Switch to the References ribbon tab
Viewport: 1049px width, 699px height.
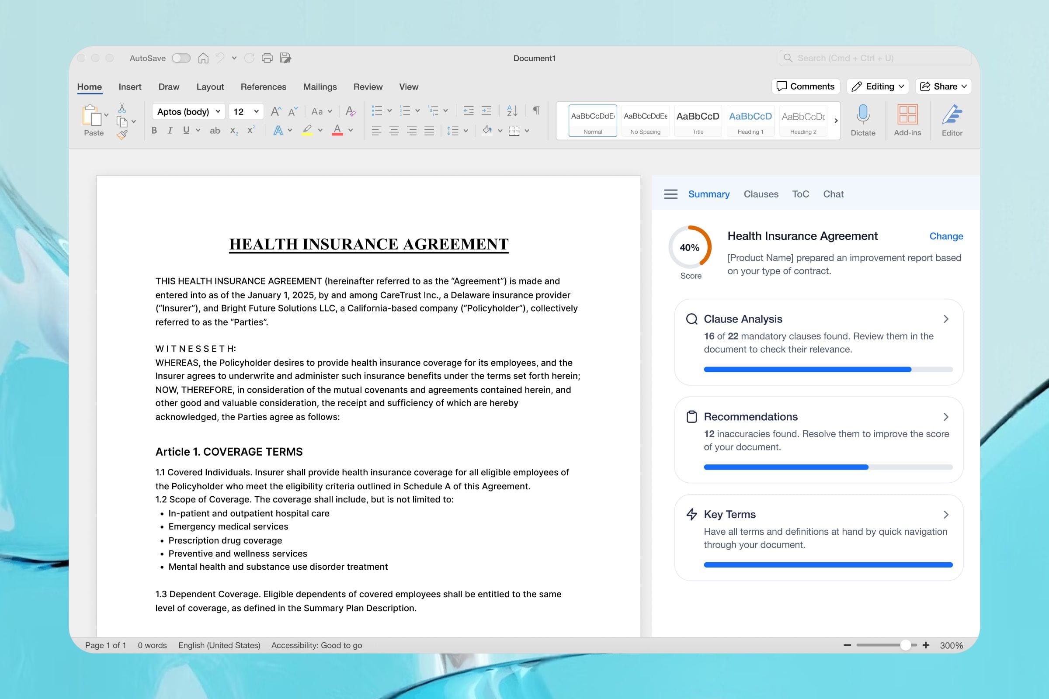[263, 87]
